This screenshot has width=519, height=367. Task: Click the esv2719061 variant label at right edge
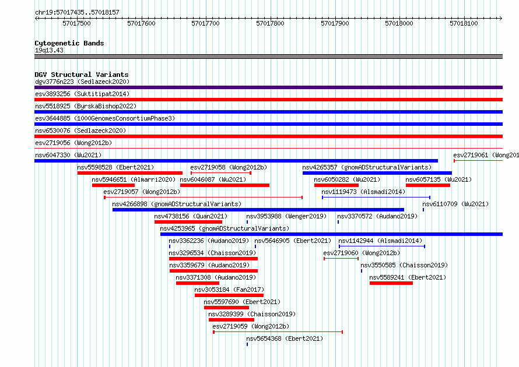point(486,155)
